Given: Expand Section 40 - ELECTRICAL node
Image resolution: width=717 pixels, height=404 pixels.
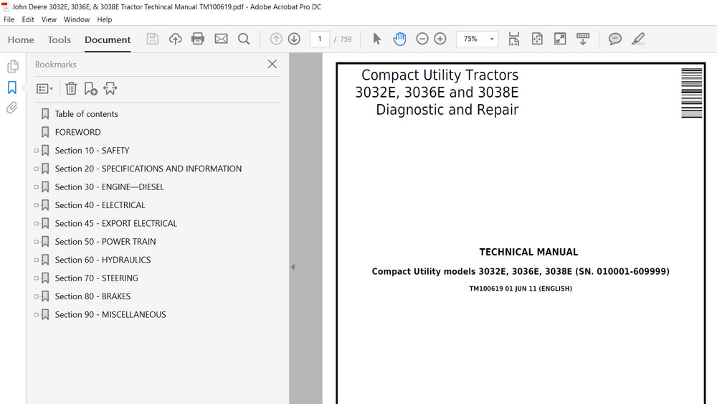Looking at the screenshot, I should click(x=37, y=205).
